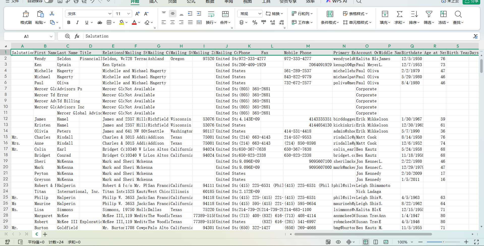Open the 工作表 worksheet dropdown

[x=302, y=22]
